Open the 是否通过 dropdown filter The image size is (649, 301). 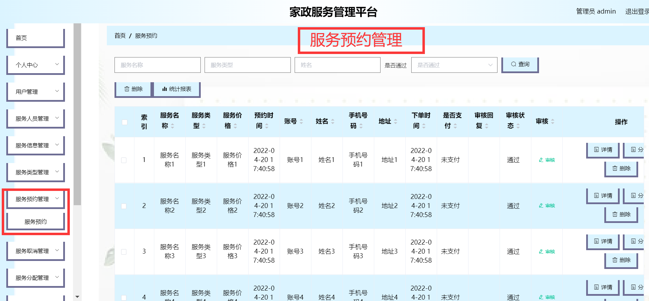[454, 65]
